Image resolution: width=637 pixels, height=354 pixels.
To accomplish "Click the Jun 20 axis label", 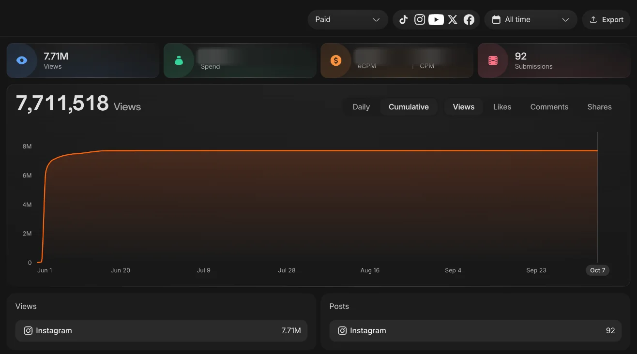I will click(120, 270).
